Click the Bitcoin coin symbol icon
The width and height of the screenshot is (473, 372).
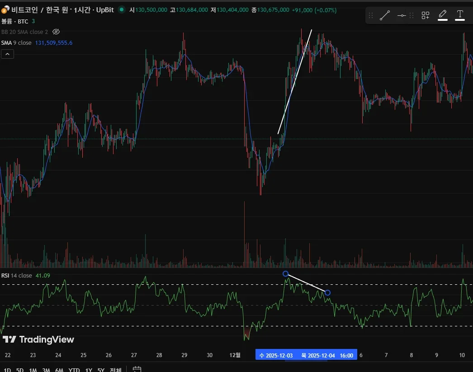pyautogui.click(x=5, y=9)
